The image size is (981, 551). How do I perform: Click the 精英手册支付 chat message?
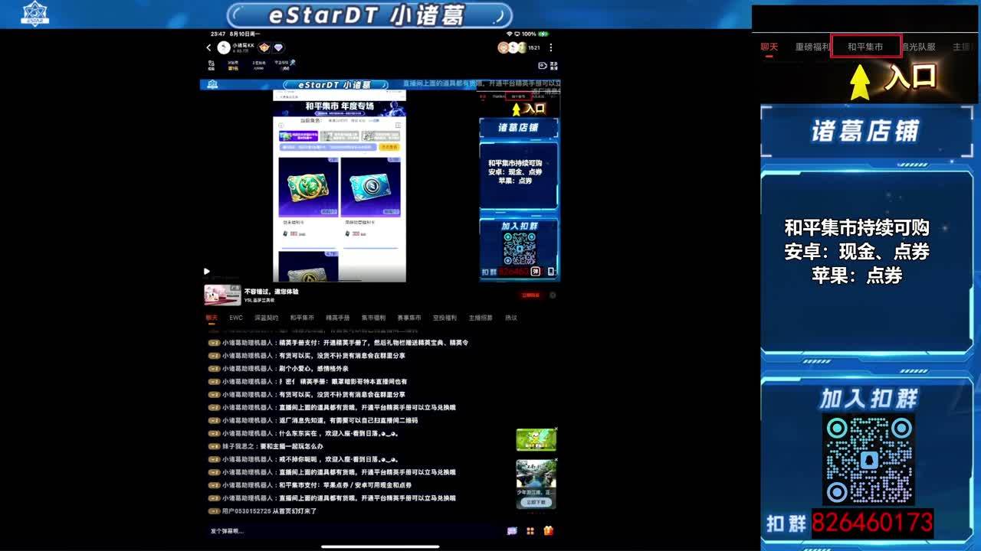tap(339, 342)
